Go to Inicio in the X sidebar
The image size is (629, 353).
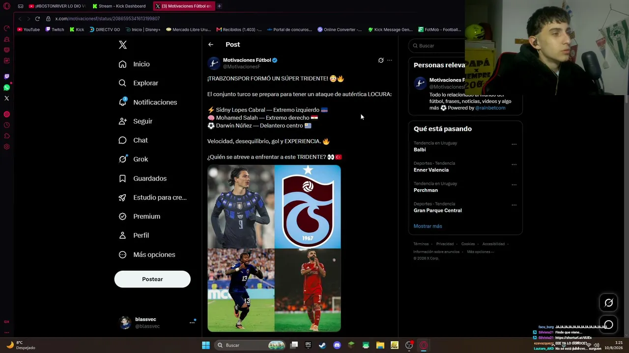tap(134, 64)
